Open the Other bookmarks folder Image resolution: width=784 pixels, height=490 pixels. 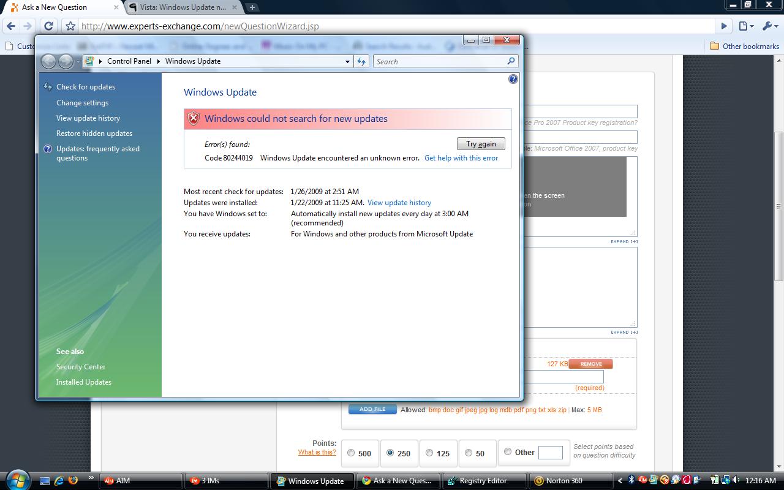[x=744, y=46]
